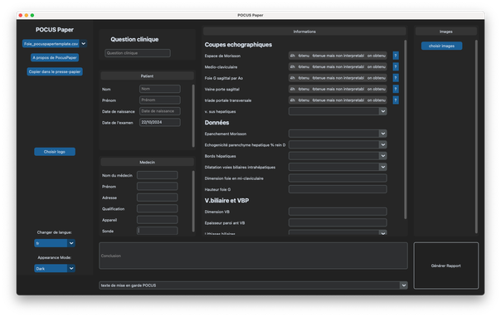Click the patient Nom input field
Image resolution: width=501 pixels, height=317 pixels.
point(160,89)
